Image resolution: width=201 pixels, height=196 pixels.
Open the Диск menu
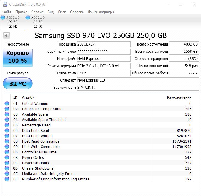[62, 12]
